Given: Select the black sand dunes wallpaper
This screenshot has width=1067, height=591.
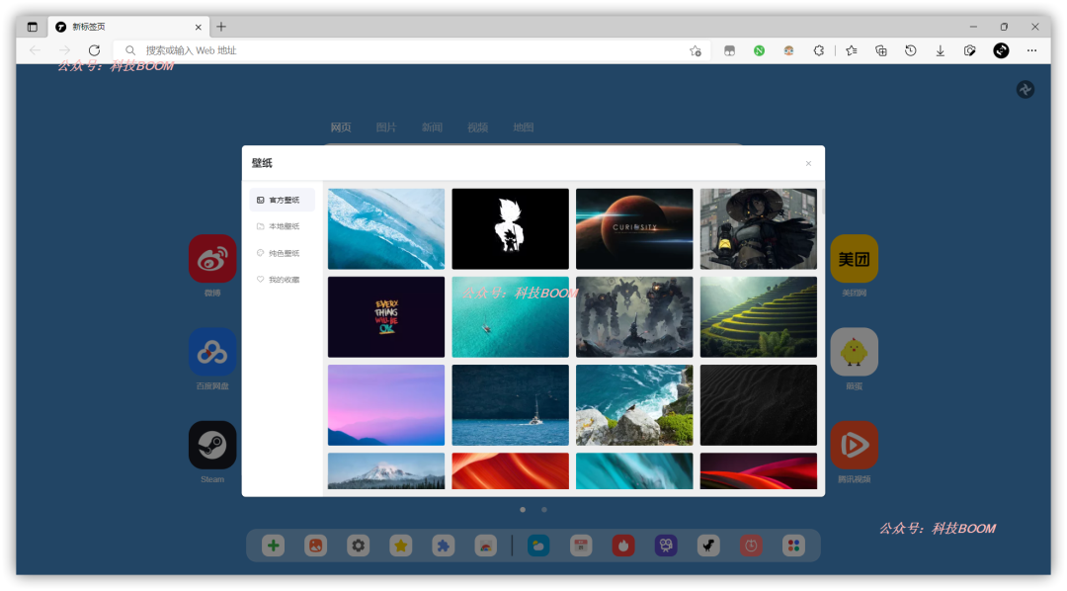Looking at the screenshot, I should 758,405.
